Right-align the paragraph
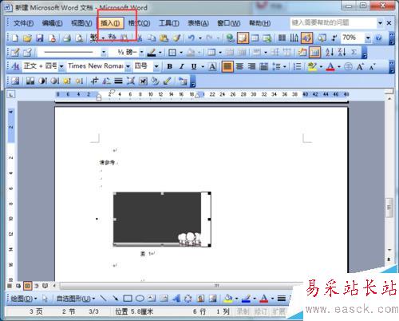 tap(251, 66)
